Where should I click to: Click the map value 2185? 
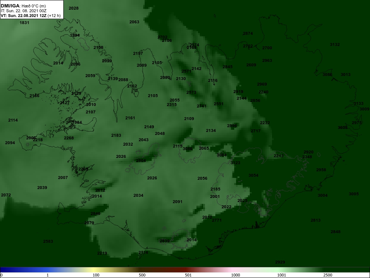pyautogui.click(x=215, y=189)
